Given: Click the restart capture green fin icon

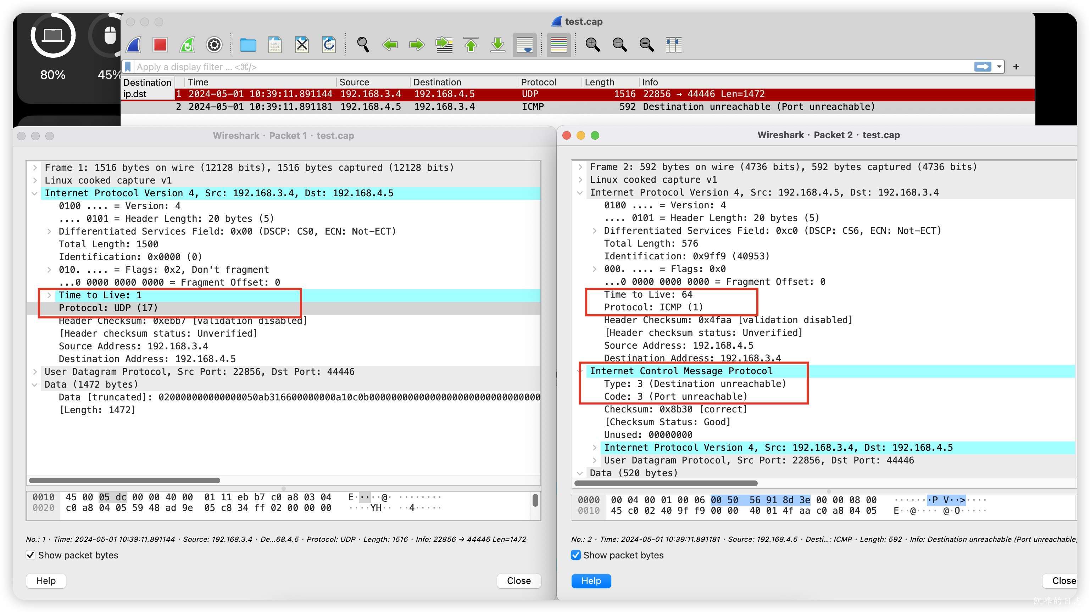Looking at the screenshot, I should point(187,44).
